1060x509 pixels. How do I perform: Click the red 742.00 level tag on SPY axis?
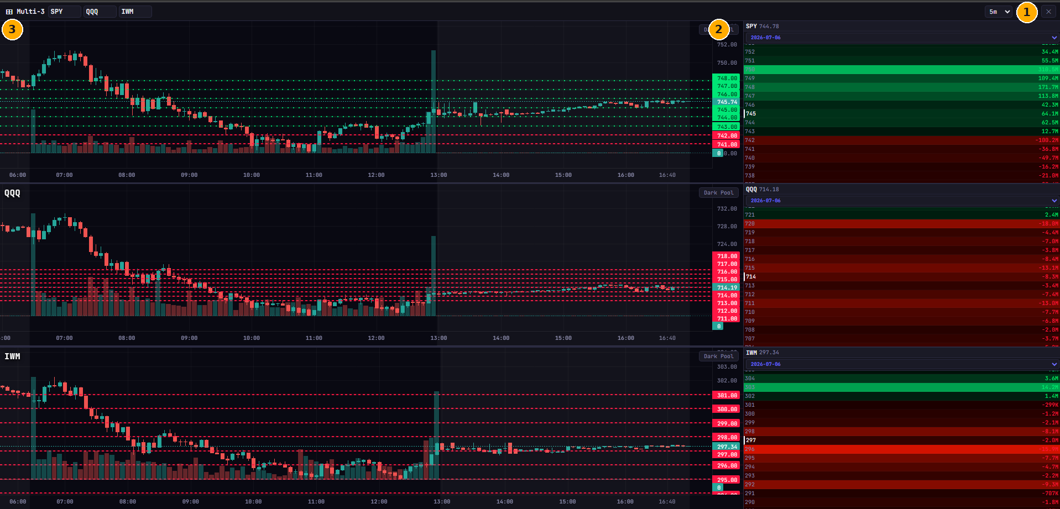[726, 135]
